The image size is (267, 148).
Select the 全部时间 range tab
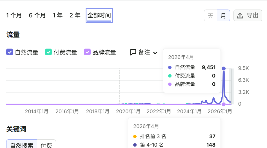pyautogui.click(x=99, y=15)
